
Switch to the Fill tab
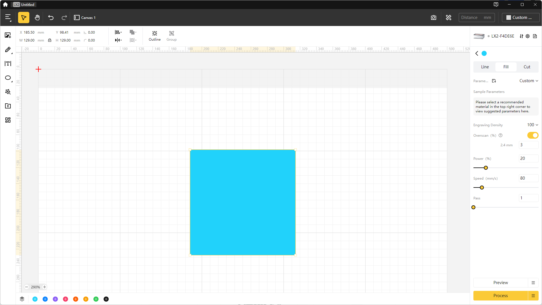point(506,67)
